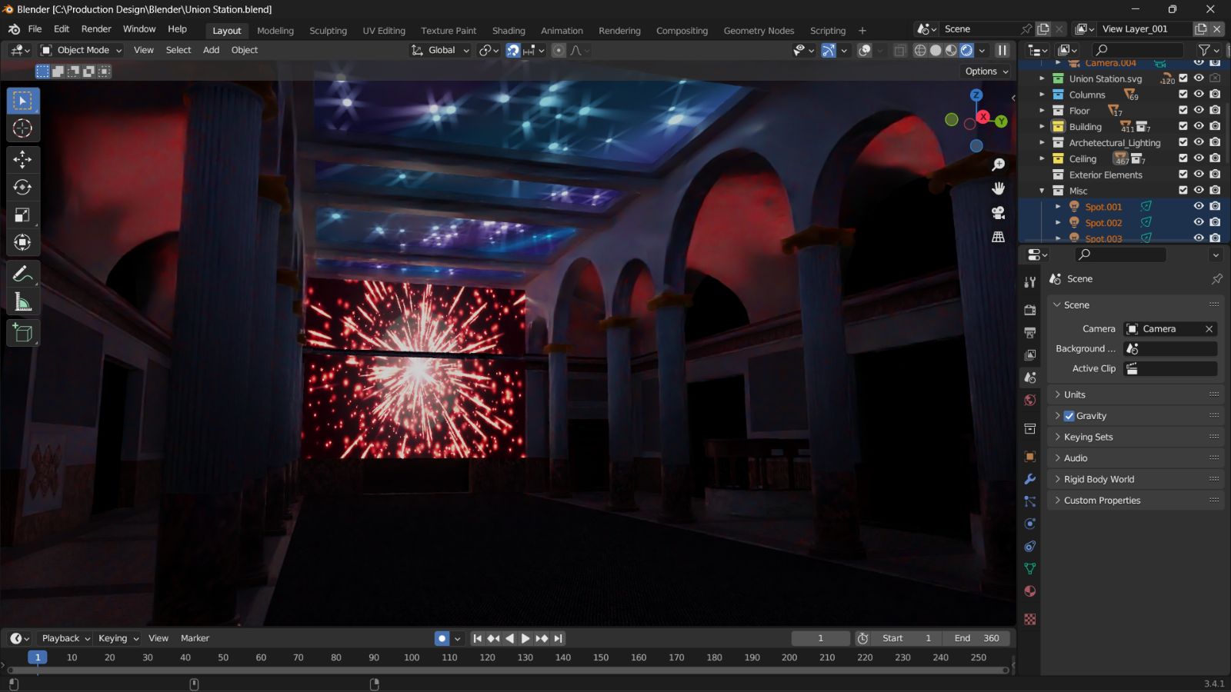The width and height of the screenshot is (1231, 692).
Task: Expand the Union Station.svg collection
Action: (1042, 78)
